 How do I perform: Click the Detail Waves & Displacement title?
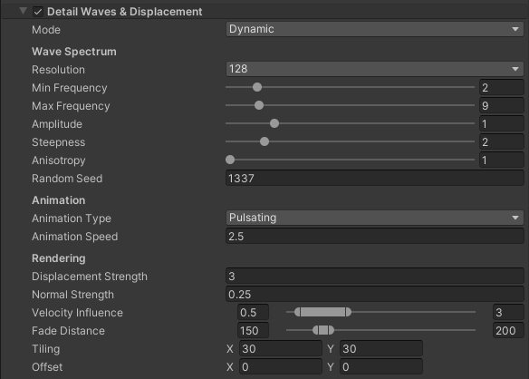(125, 12)
